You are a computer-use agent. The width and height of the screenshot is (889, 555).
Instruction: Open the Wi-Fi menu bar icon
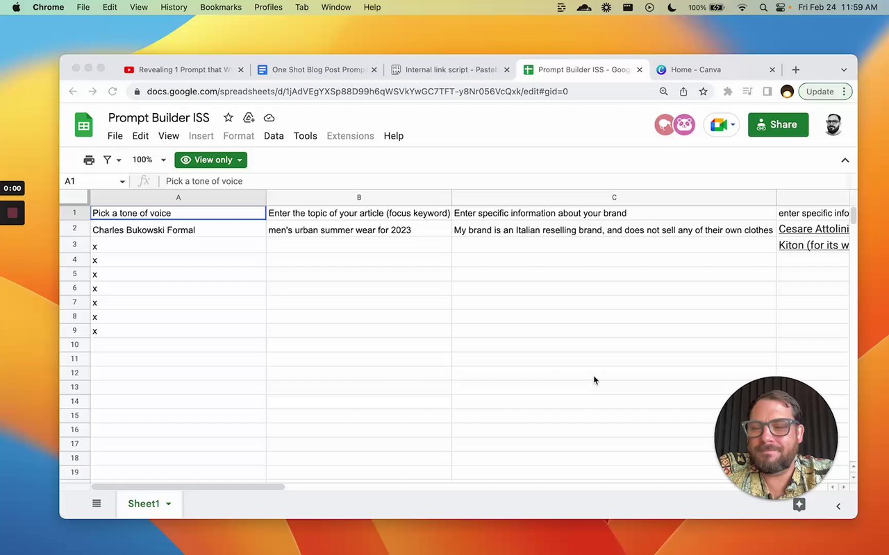[742, 8]
